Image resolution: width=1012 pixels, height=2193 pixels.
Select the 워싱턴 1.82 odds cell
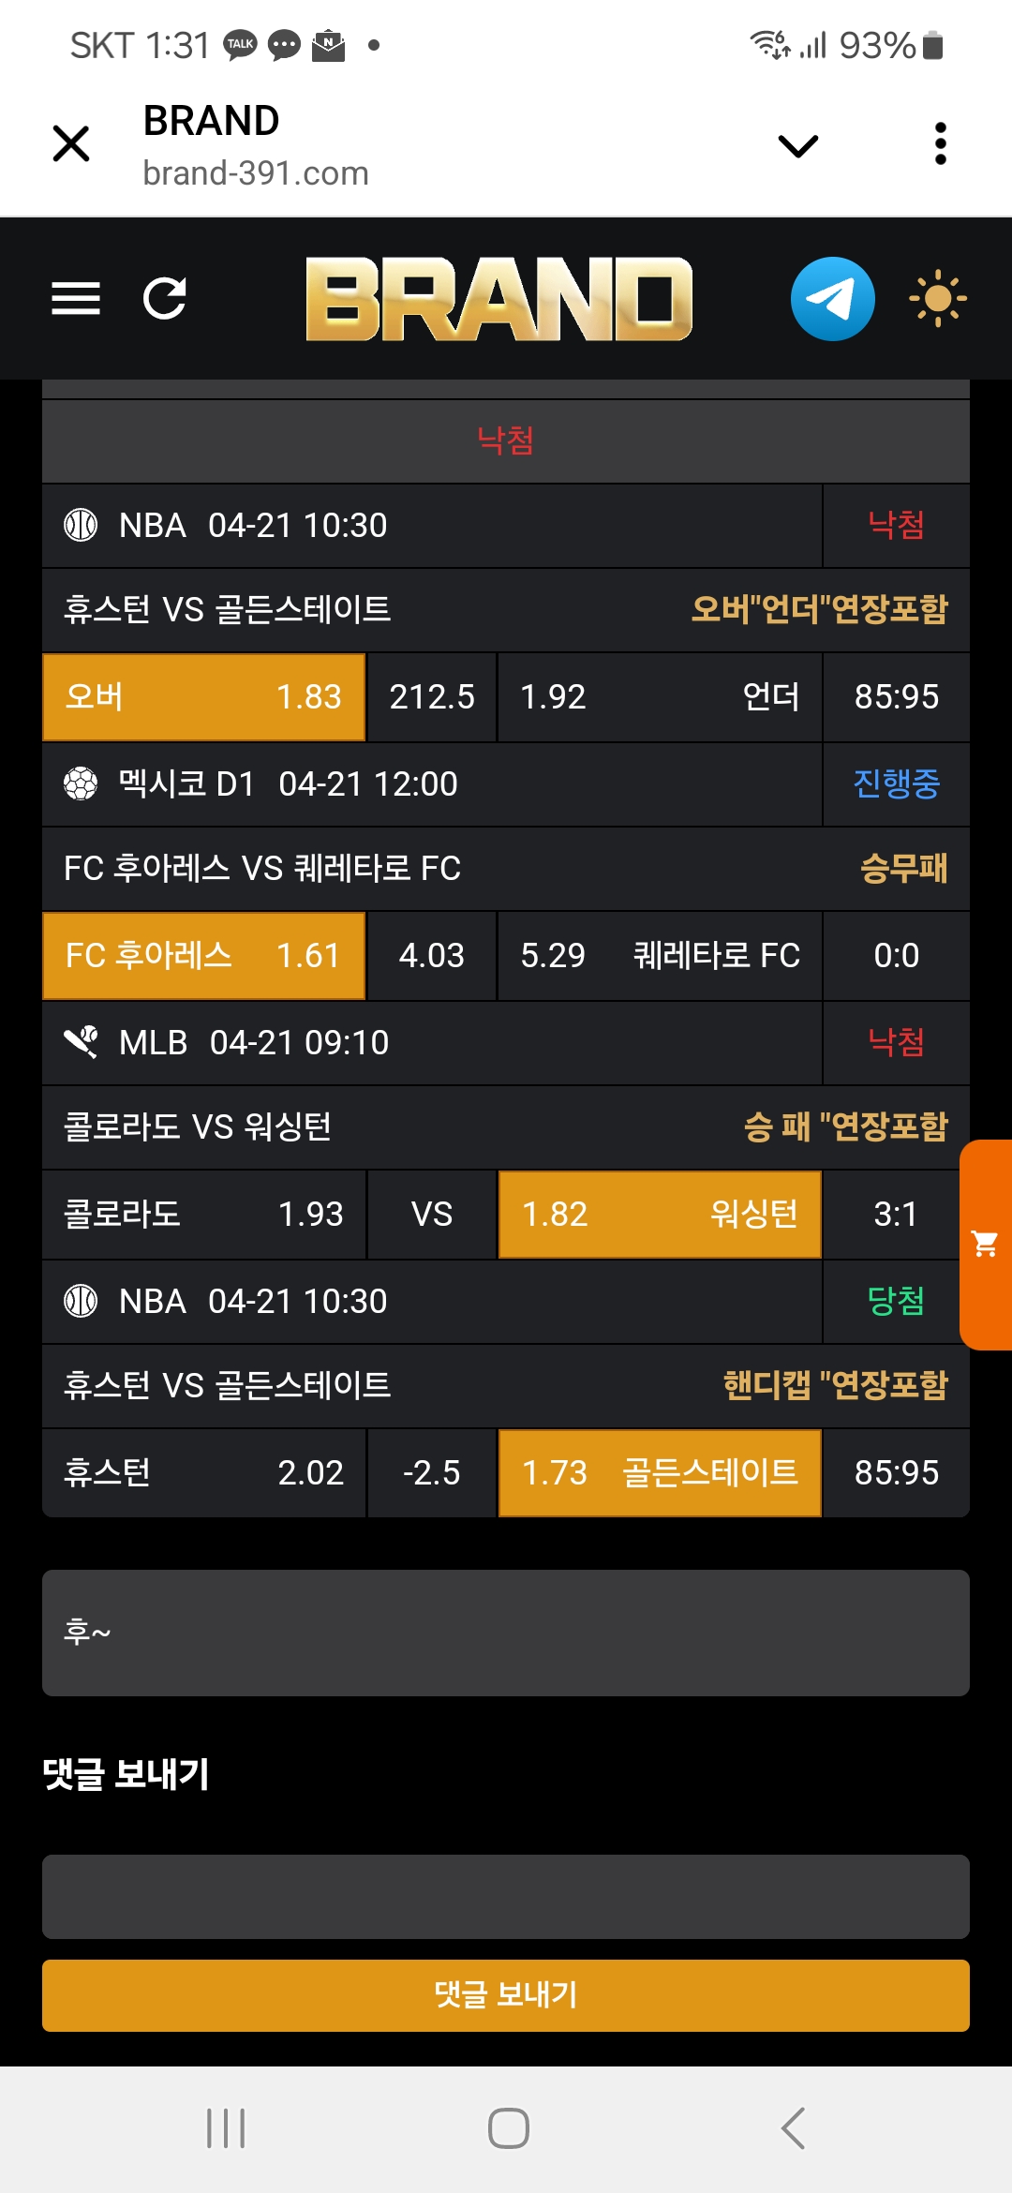pos(660,1215)
